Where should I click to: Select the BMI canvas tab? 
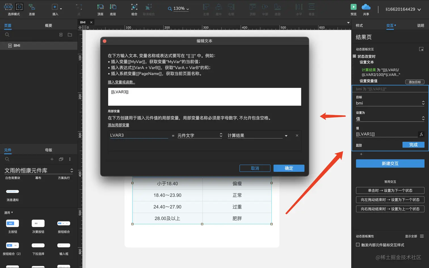click(83, 22)
